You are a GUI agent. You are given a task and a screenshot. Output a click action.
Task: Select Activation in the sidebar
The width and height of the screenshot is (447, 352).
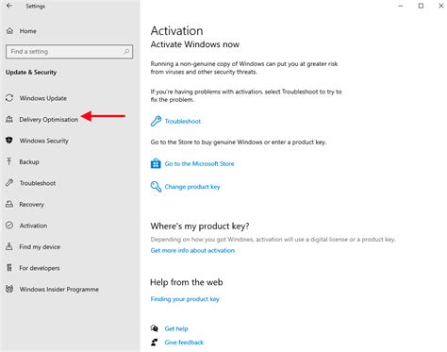point(33,226)
